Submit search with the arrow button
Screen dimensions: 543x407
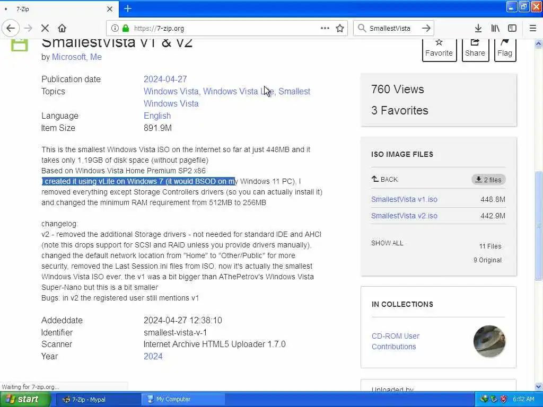[x=426, y=29]
